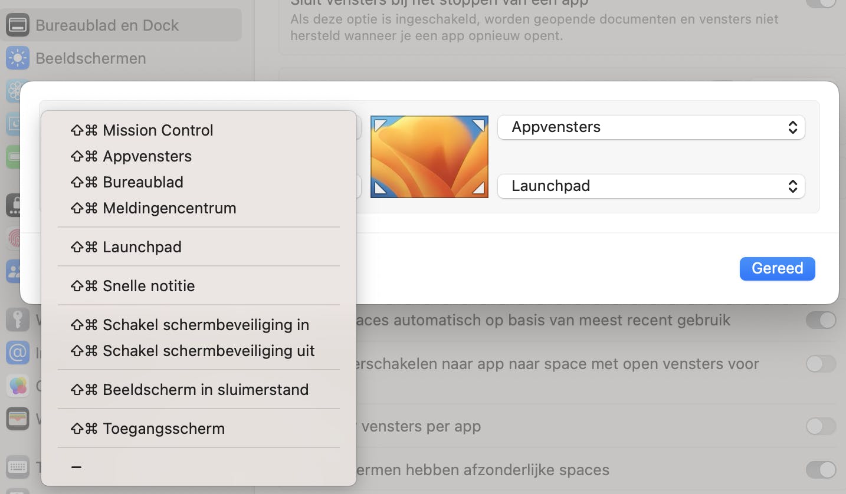The image size is (846, 494).
Task: Click the hot corners wallpaper preview
Action: coord(429,156)
